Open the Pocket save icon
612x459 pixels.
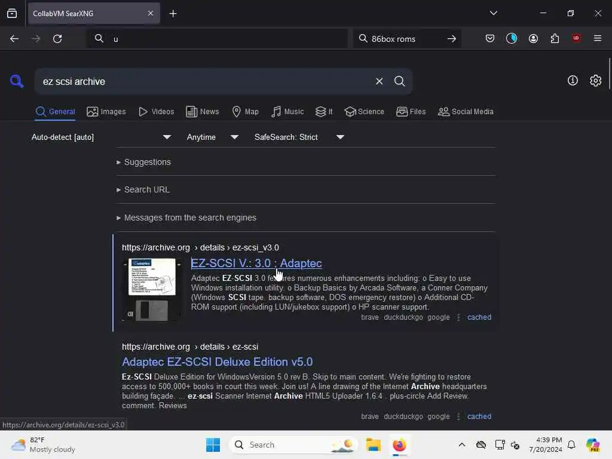click(x=490, y=38)
